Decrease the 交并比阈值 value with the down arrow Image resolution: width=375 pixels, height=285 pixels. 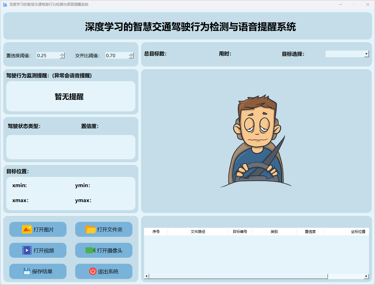click(x=131, y=57)
